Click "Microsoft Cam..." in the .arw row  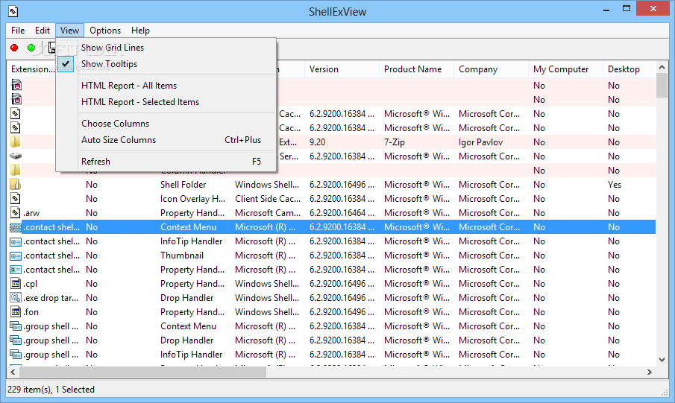(268, 213)
